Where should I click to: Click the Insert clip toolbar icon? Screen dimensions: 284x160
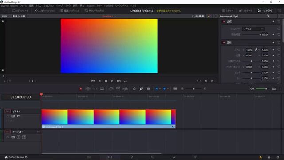pos(111,89)
